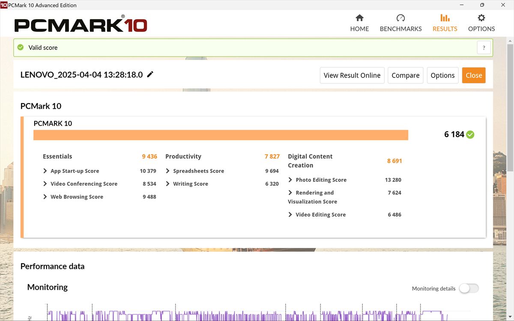Go to Benchmarks gauge icon
The height and width of the screenshot is (321, 514).
coord(400,18)
